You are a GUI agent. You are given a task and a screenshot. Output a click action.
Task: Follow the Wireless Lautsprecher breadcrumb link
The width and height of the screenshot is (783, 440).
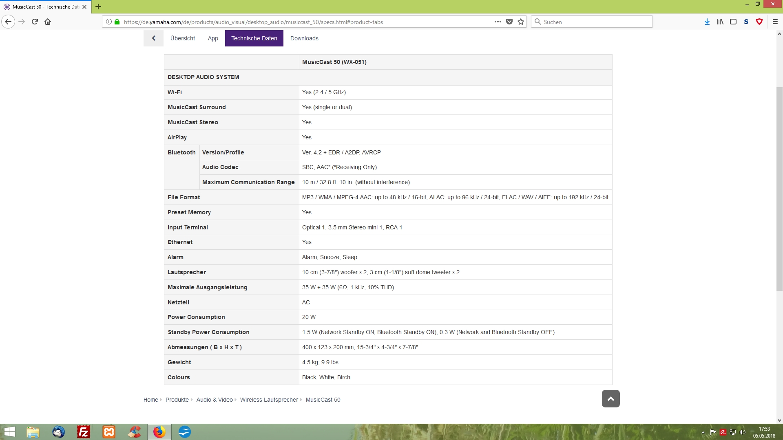[x=269, y=400]
